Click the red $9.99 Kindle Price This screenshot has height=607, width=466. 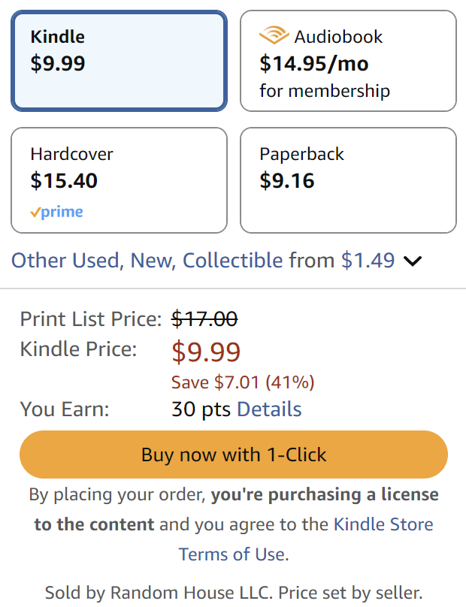[x=206, y=352]
